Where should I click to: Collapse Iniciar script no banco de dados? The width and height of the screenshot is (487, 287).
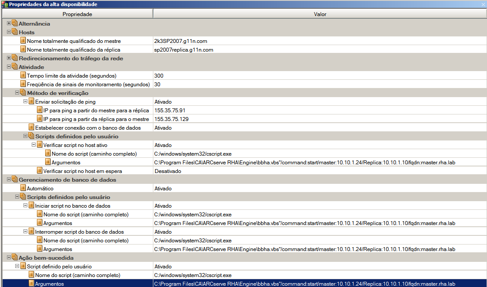(x=26, y=205)
